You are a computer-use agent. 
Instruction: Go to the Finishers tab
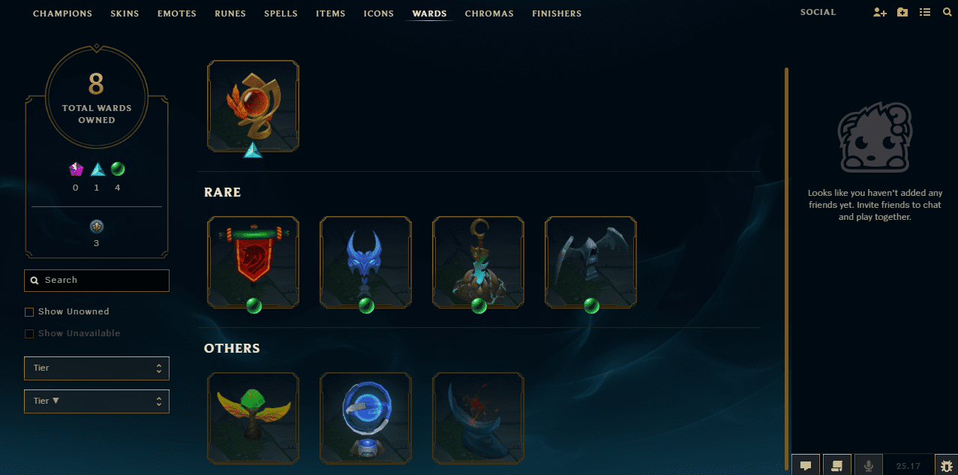pos(557,14)
